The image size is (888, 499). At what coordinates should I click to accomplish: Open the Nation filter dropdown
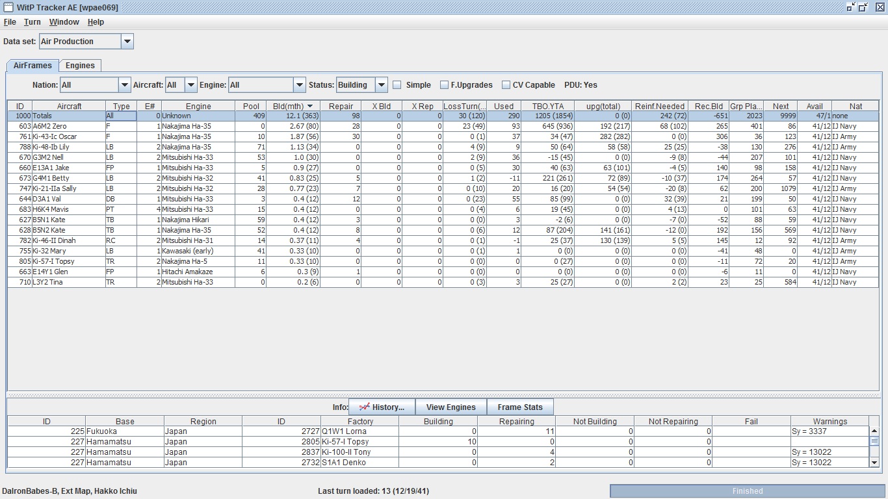click(x=124, y=85)
